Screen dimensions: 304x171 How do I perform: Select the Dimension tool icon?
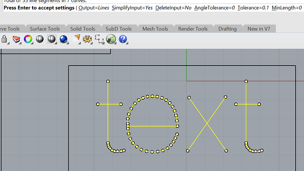point(99,39)
